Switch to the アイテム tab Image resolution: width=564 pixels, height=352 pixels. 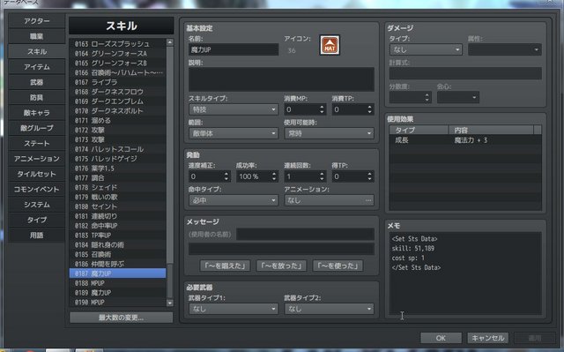37,67
